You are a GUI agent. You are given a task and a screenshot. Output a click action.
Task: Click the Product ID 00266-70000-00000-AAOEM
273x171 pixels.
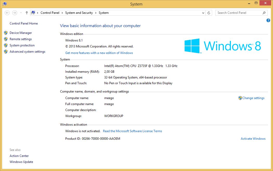coord(101,139)
